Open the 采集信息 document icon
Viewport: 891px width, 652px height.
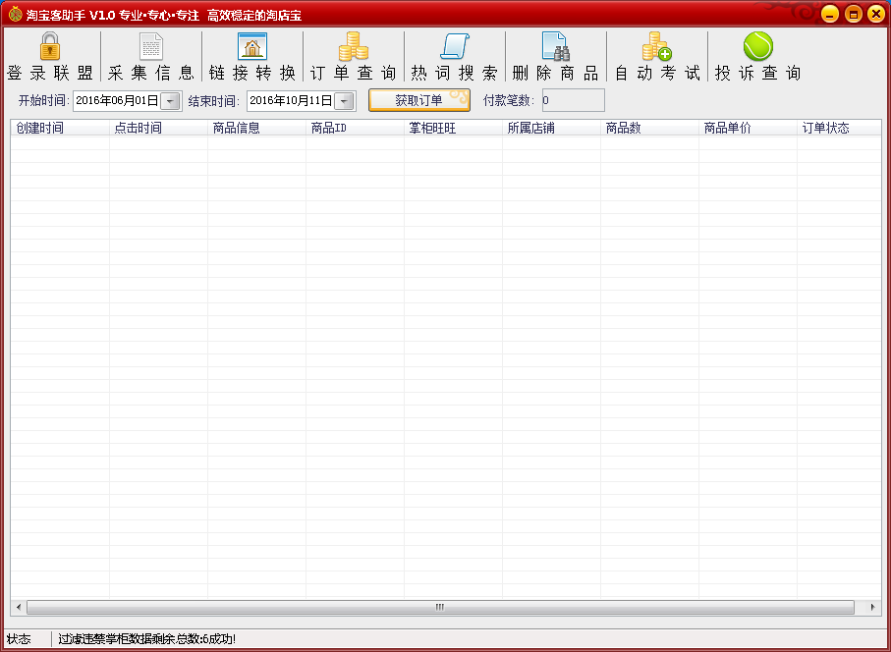click(x=151, y=47)
